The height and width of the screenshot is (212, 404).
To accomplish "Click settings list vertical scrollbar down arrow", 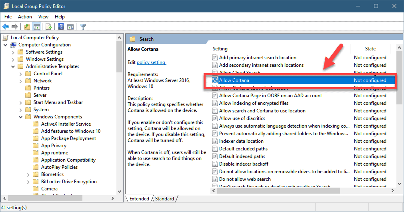I will coord(399,184).
